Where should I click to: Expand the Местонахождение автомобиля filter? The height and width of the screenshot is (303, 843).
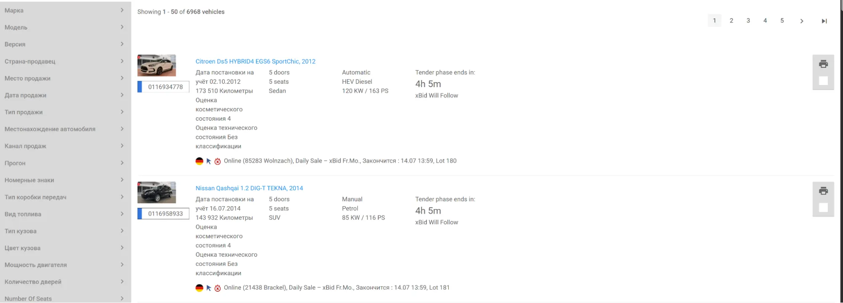[x=65, y=129]
